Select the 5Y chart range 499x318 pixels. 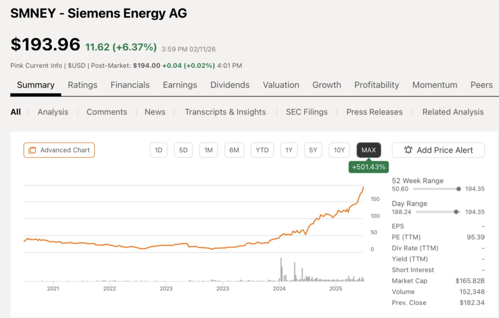pyautogui.click(x=313, y=150)
